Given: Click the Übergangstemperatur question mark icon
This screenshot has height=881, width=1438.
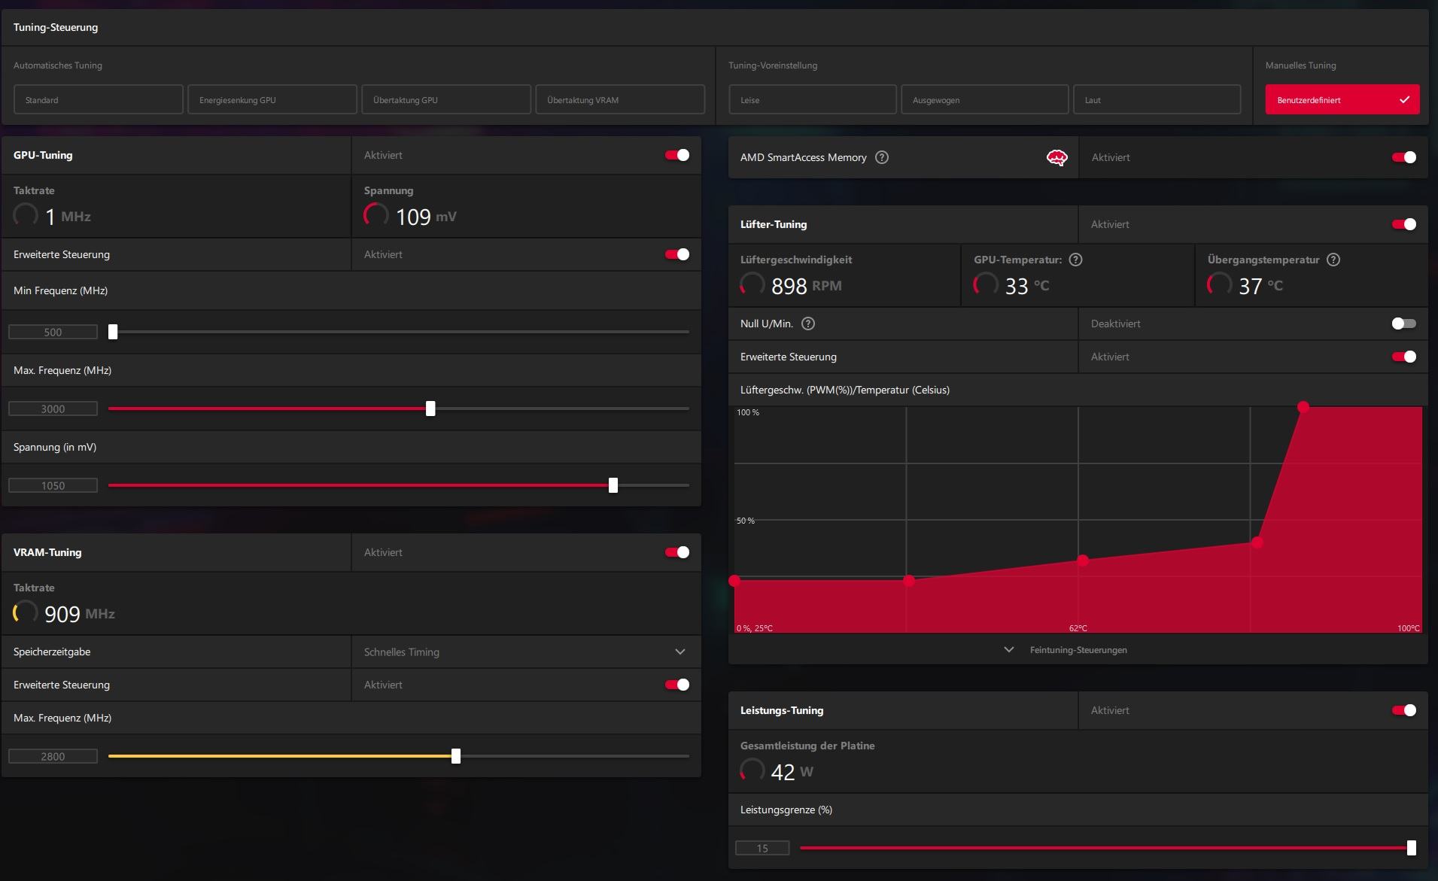Looking at the screenshot, I should 1333,260.
